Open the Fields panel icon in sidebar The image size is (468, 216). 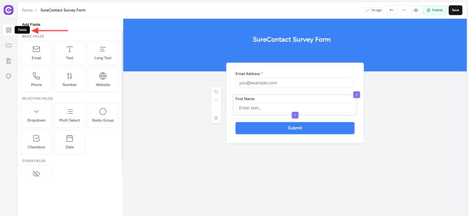pos(9,30)
